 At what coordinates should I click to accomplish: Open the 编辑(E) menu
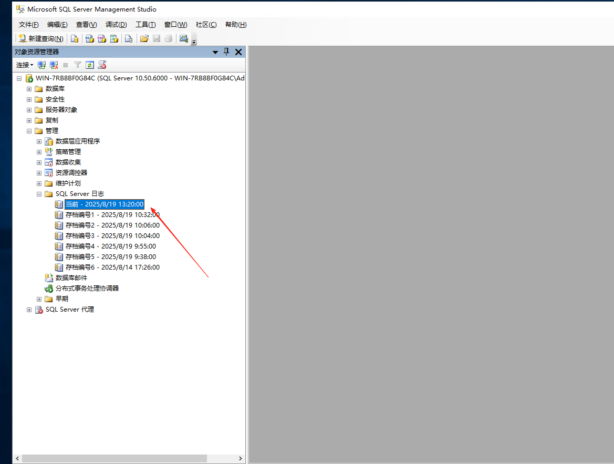pos(57,25)
